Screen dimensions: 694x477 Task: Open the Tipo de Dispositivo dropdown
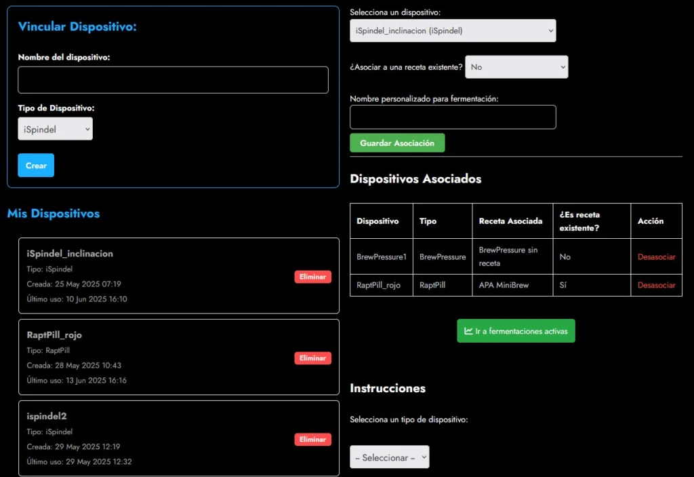click(55, 129)
